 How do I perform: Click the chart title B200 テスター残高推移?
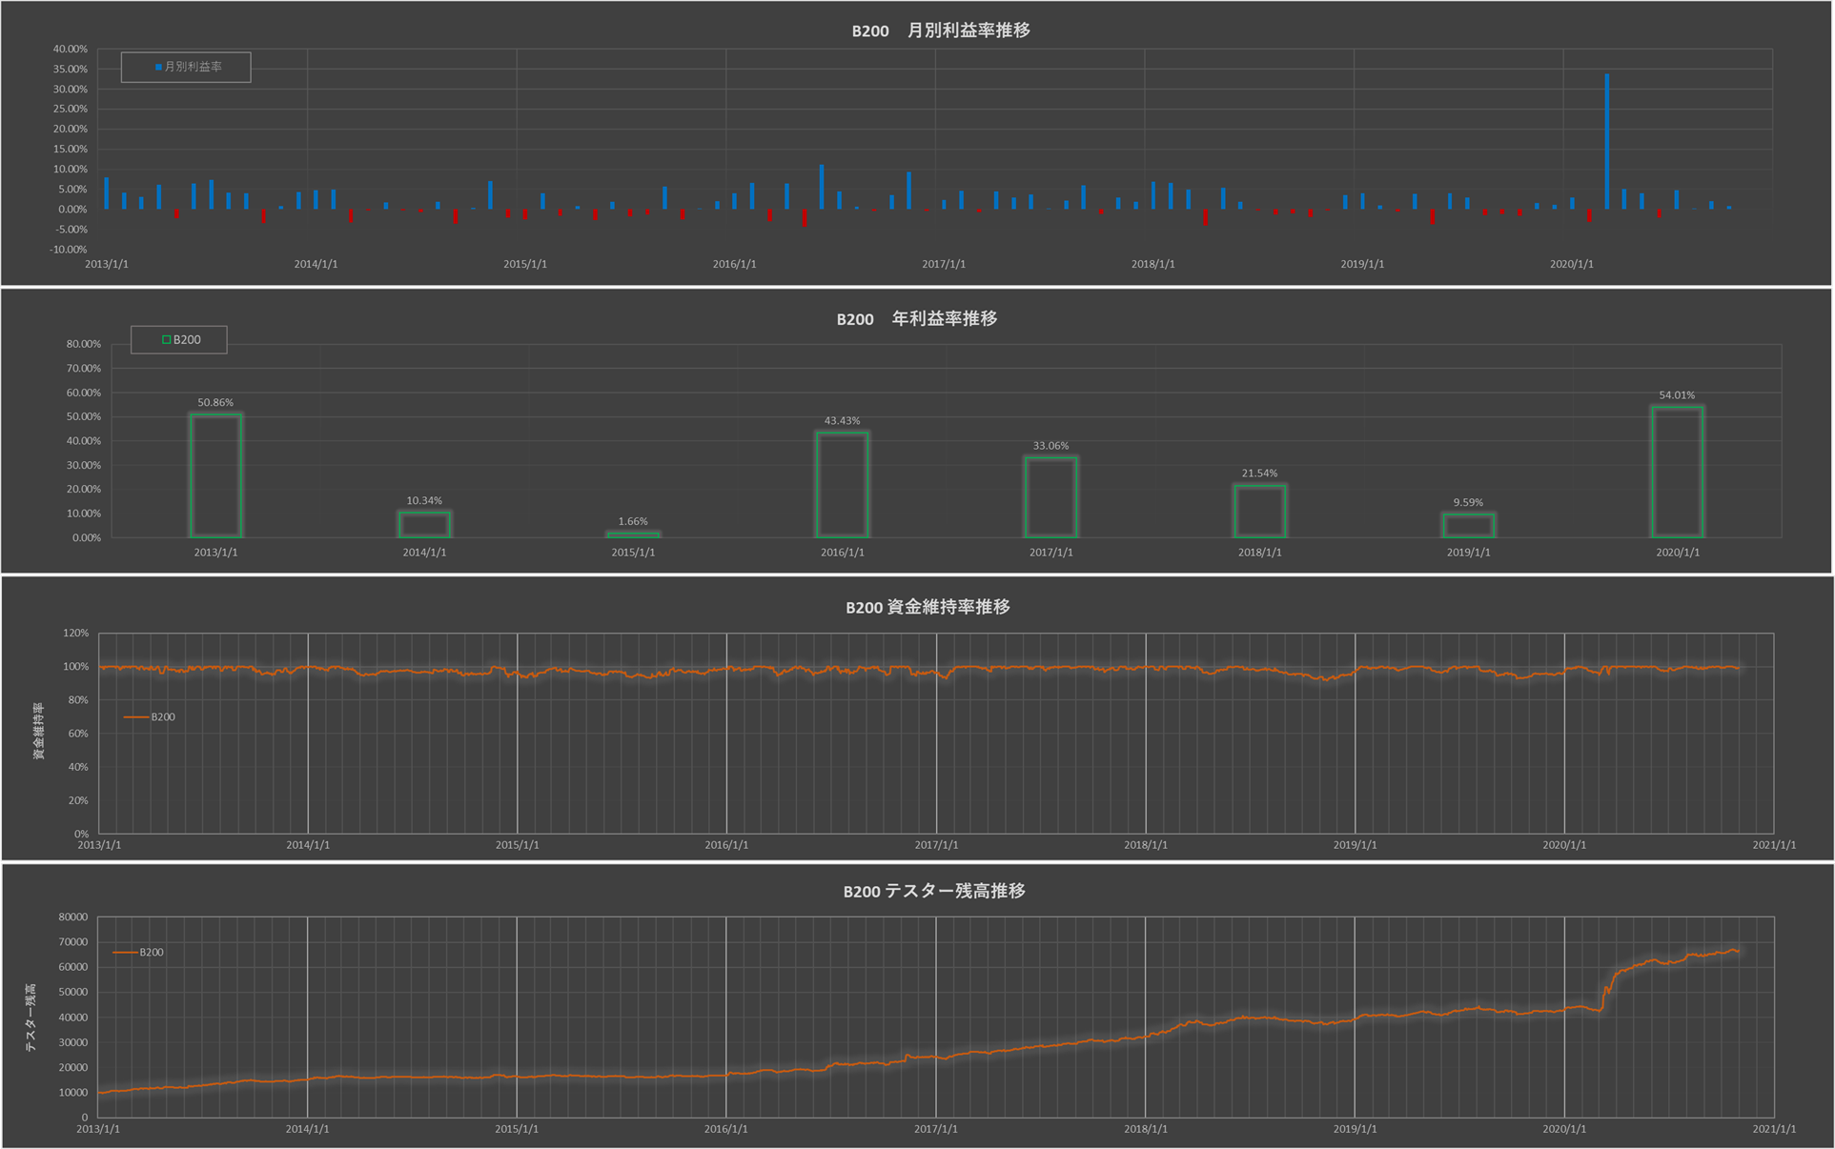(933, 891)
